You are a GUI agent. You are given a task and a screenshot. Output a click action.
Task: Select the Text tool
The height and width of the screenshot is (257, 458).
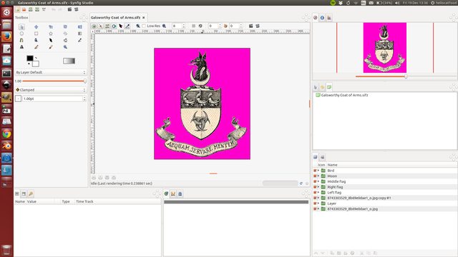click(x=21, y=47)
